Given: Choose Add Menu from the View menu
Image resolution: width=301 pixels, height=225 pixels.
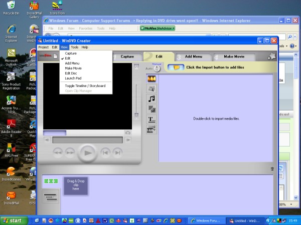Looking at the screenshot, I should pos(86,63).
